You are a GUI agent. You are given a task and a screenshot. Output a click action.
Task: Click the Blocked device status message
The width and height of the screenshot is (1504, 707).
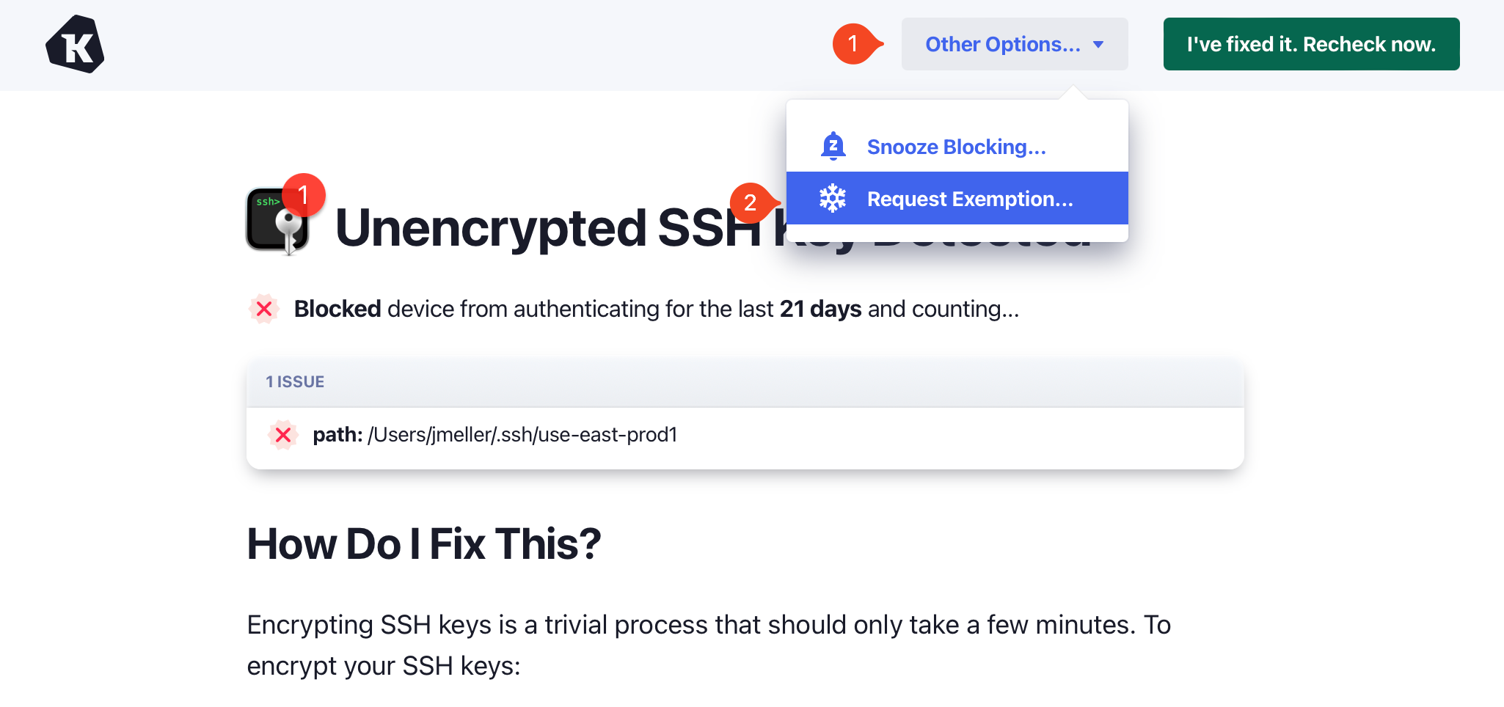coord(656,309)
